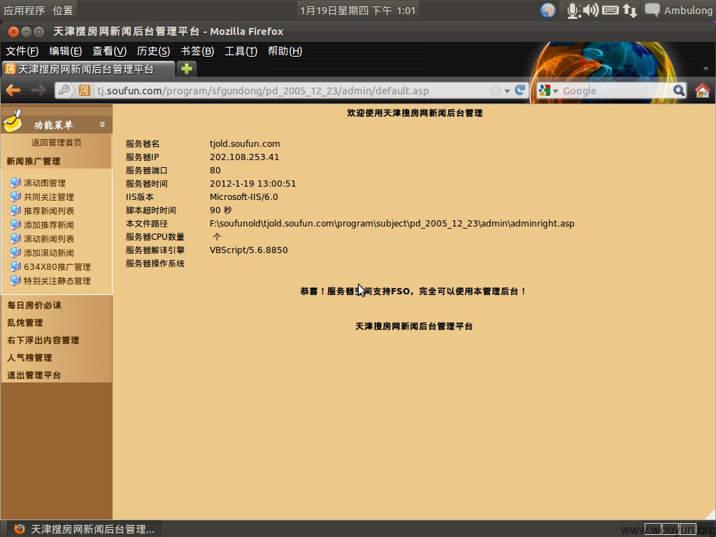
Task: Click the server IP 202.108.253.41 text
Action: (x=244, y=157)
